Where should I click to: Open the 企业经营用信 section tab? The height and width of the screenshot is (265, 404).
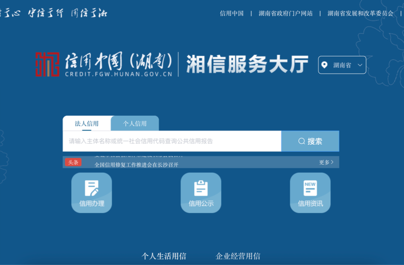(238, 256)
